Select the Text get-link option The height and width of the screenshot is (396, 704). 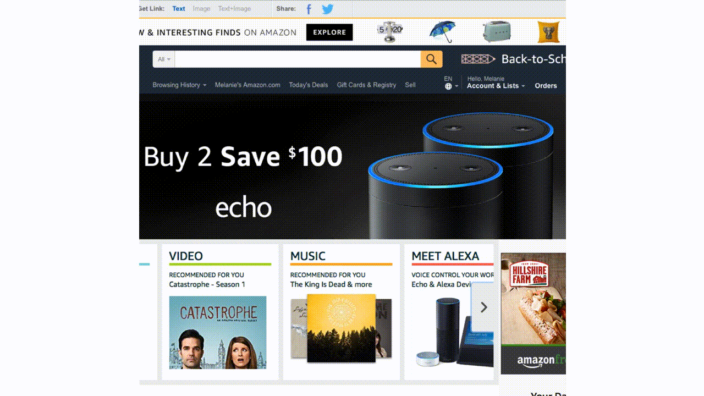click(x=179, y=9)
